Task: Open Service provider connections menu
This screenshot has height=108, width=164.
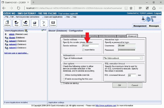Action: [x=27, y=17]
